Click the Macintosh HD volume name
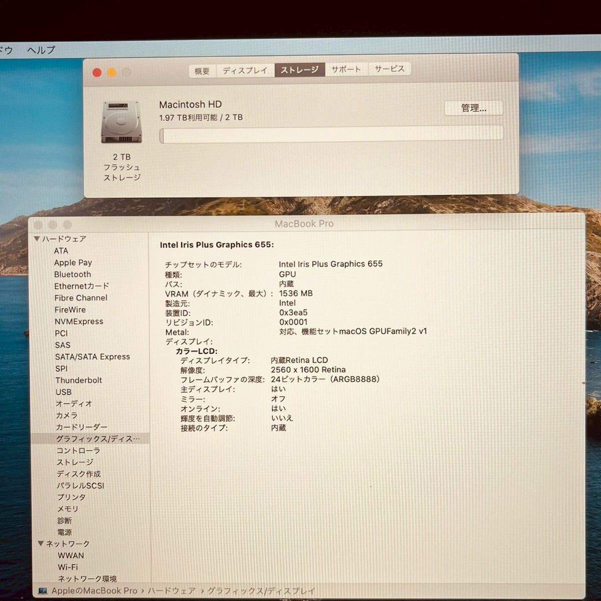This screenshot has height=601, width=601. (190, 105)
